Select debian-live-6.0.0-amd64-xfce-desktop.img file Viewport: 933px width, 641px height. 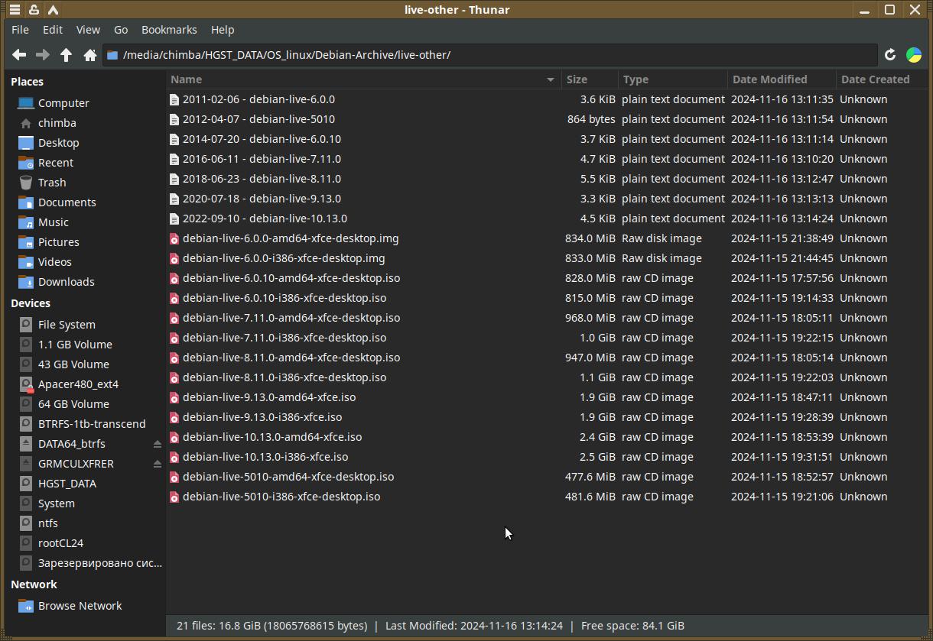point(291,238)
